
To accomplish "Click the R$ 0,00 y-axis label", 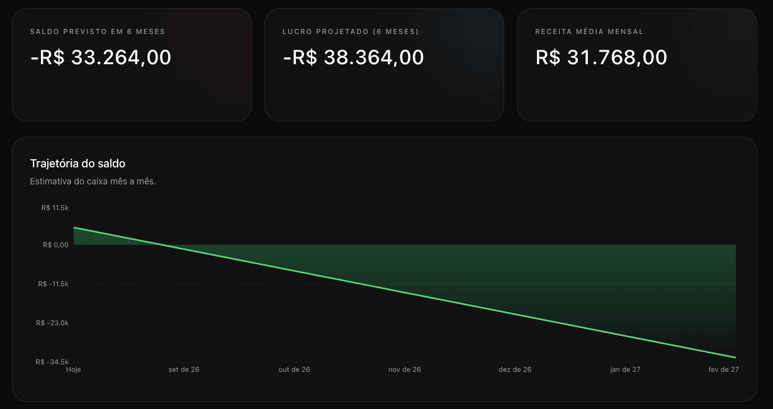I will coord(55,245).
